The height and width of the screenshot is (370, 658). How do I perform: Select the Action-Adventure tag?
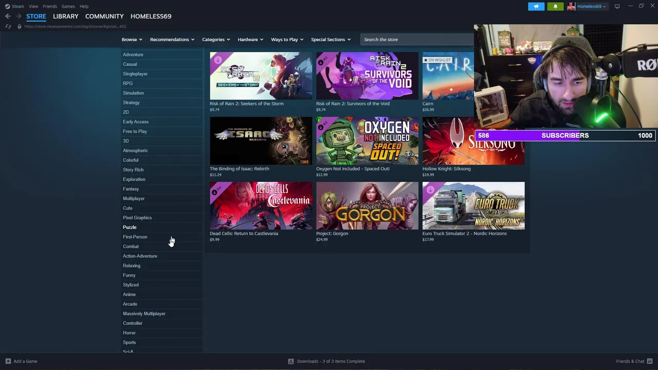(x=140, y=256)
